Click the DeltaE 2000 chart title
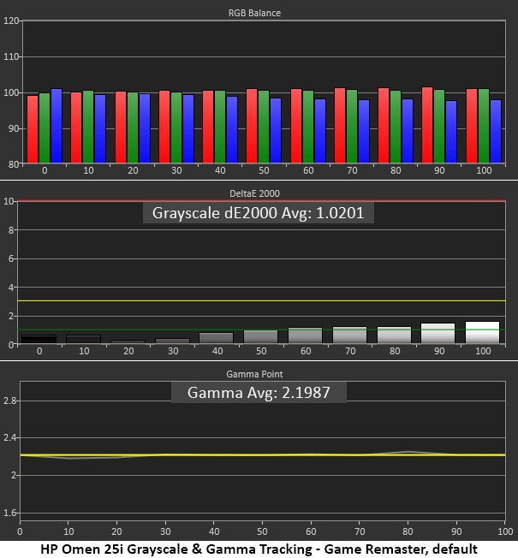The height and width of the screenshot is (558, 518). [254, 193]
